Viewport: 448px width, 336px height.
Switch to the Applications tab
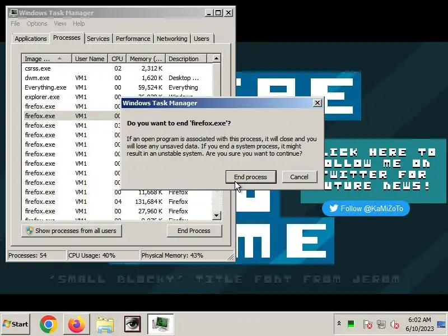[31, 39]
